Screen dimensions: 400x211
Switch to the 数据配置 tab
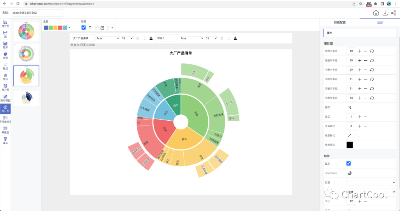point(340,22)
